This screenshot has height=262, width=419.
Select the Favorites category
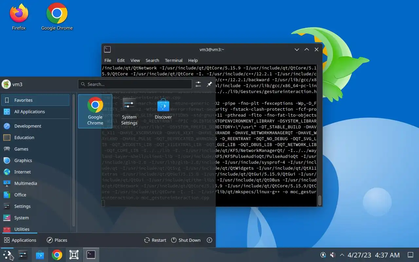pyautogui.click(x=35, y=100)
